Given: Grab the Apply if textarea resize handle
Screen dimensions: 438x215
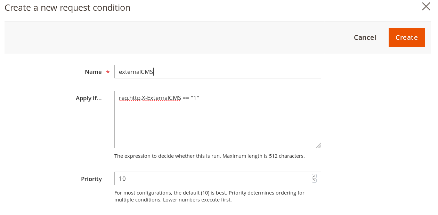Looking at the screenshot, I should (318, 146).
